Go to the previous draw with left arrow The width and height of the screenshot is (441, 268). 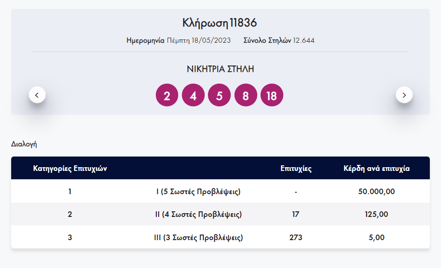coord(37,95)
